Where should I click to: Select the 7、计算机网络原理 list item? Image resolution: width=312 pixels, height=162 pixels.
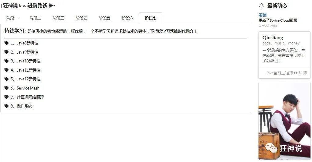(x=27, y=97)
